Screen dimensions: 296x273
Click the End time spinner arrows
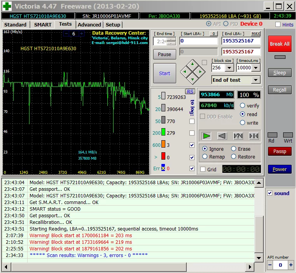171,41
